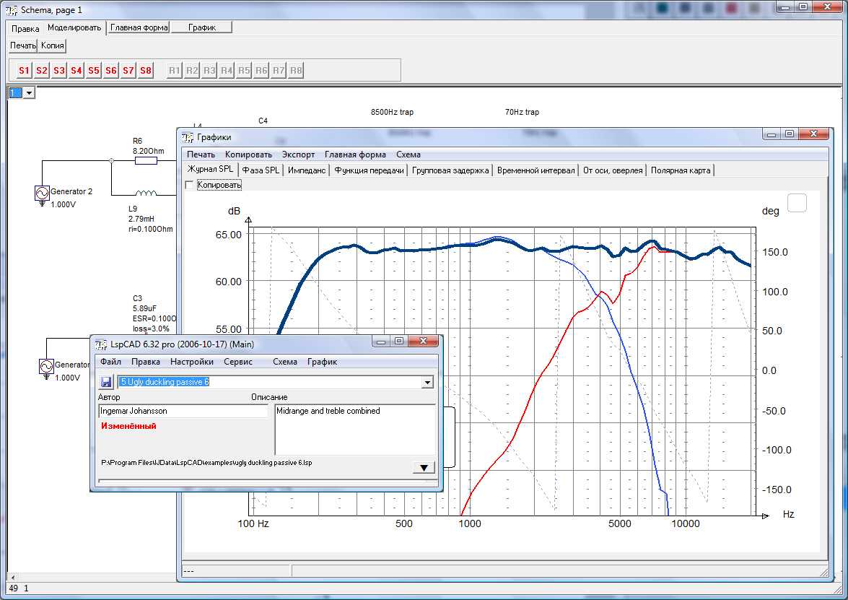The image size is (848, 600).
Task: Select the lower Generator source symbol in schema
Action: coord(46,368)
